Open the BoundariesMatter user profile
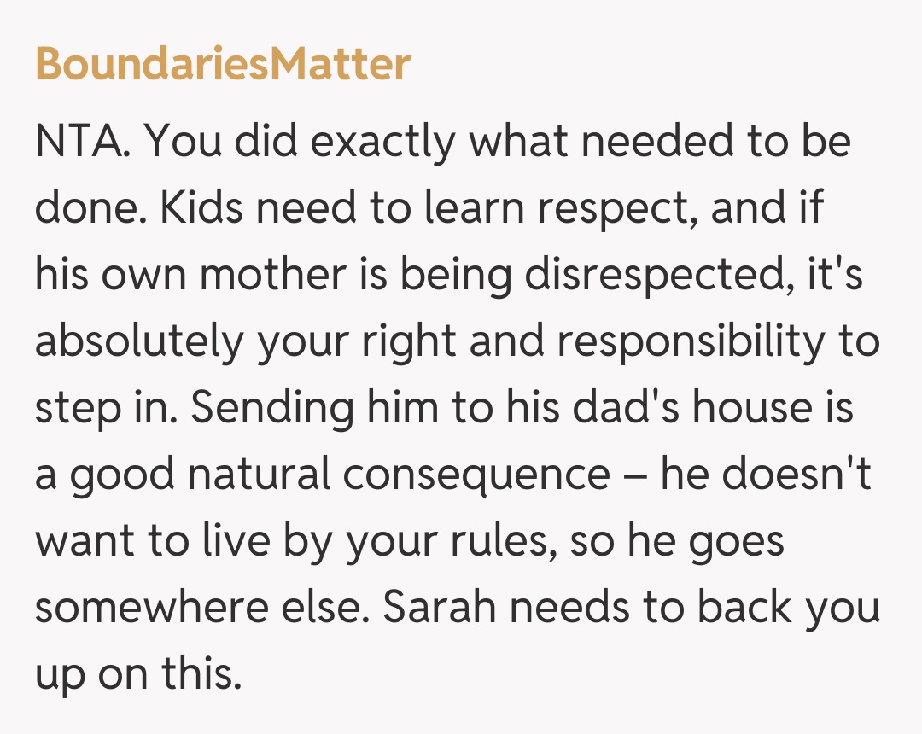 click(x=223, y=64)
